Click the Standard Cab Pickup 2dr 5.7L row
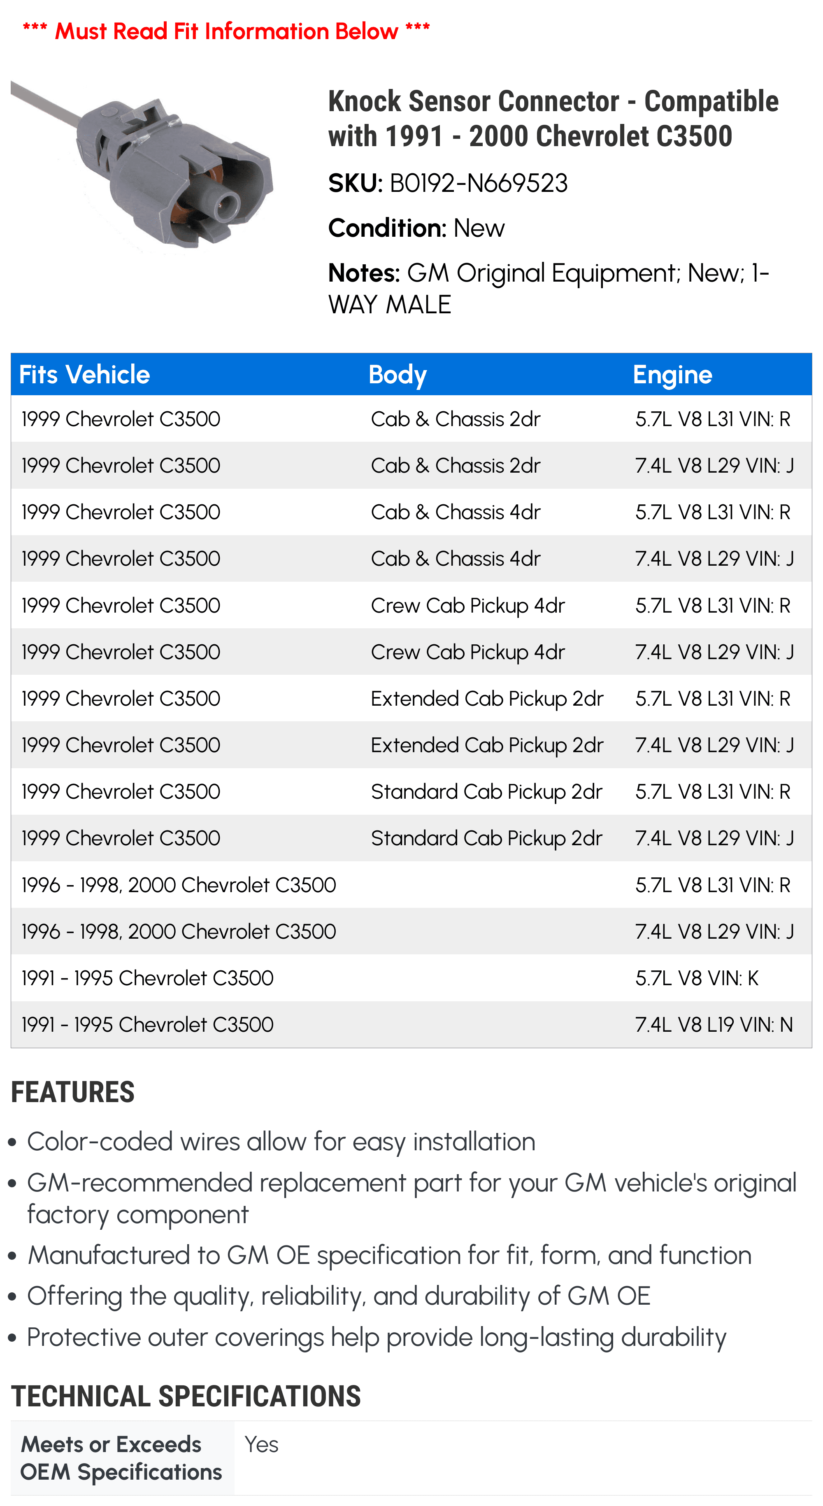Image resolution: width=823 pixels, height=1506 pixels. point(411,791)
